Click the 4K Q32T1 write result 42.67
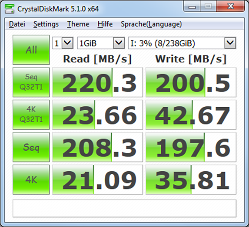Viewport: 249px width, 227px height. click(191, 115)
